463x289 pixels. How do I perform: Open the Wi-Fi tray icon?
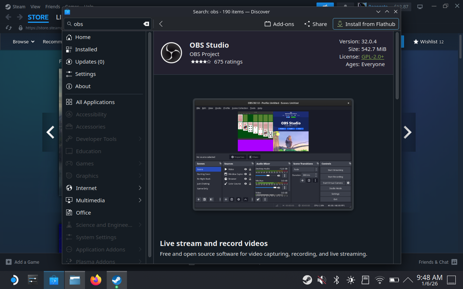[x=379, y=280]
